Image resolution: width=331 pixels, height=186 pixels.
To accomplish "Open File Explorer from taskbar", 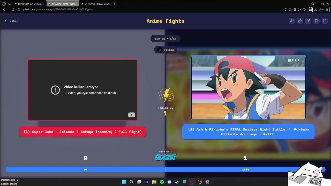I will click(x=154, y=182).
